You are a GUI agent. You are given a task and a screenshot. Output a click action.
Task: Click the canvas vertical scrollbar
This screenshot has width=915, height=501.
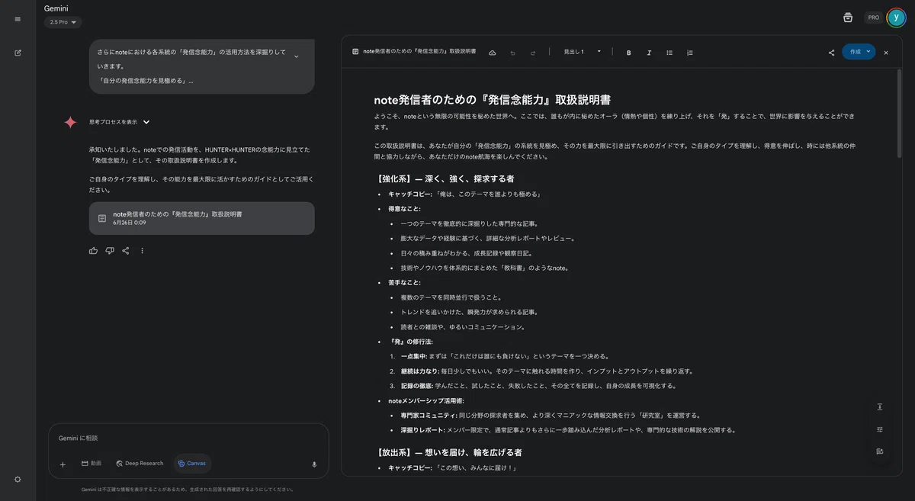point(899,114)
